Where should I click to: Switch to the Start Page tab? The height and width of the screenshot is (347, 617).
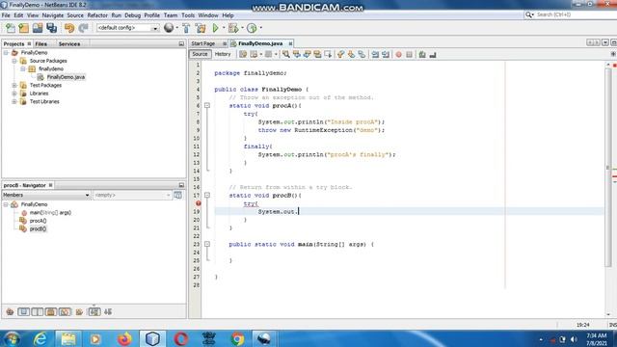[x=203, y=43]
